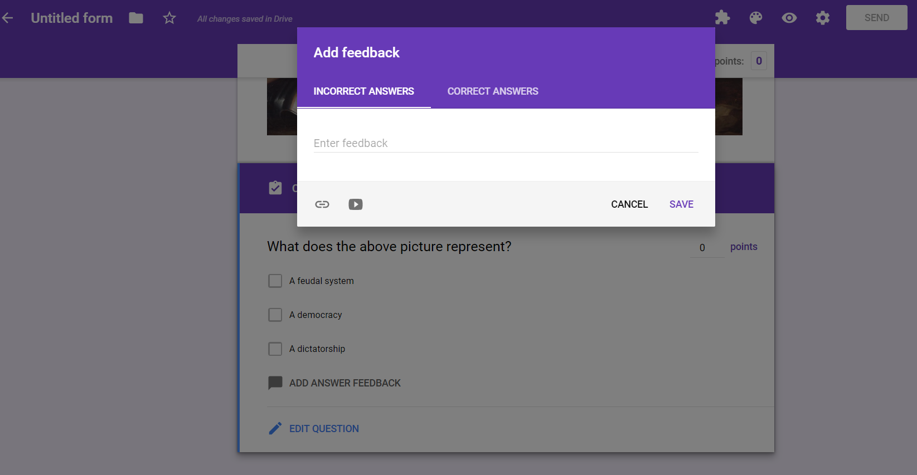Screen dimensions: 917x475
Task: Click the Send button
Action: point(876,18)
